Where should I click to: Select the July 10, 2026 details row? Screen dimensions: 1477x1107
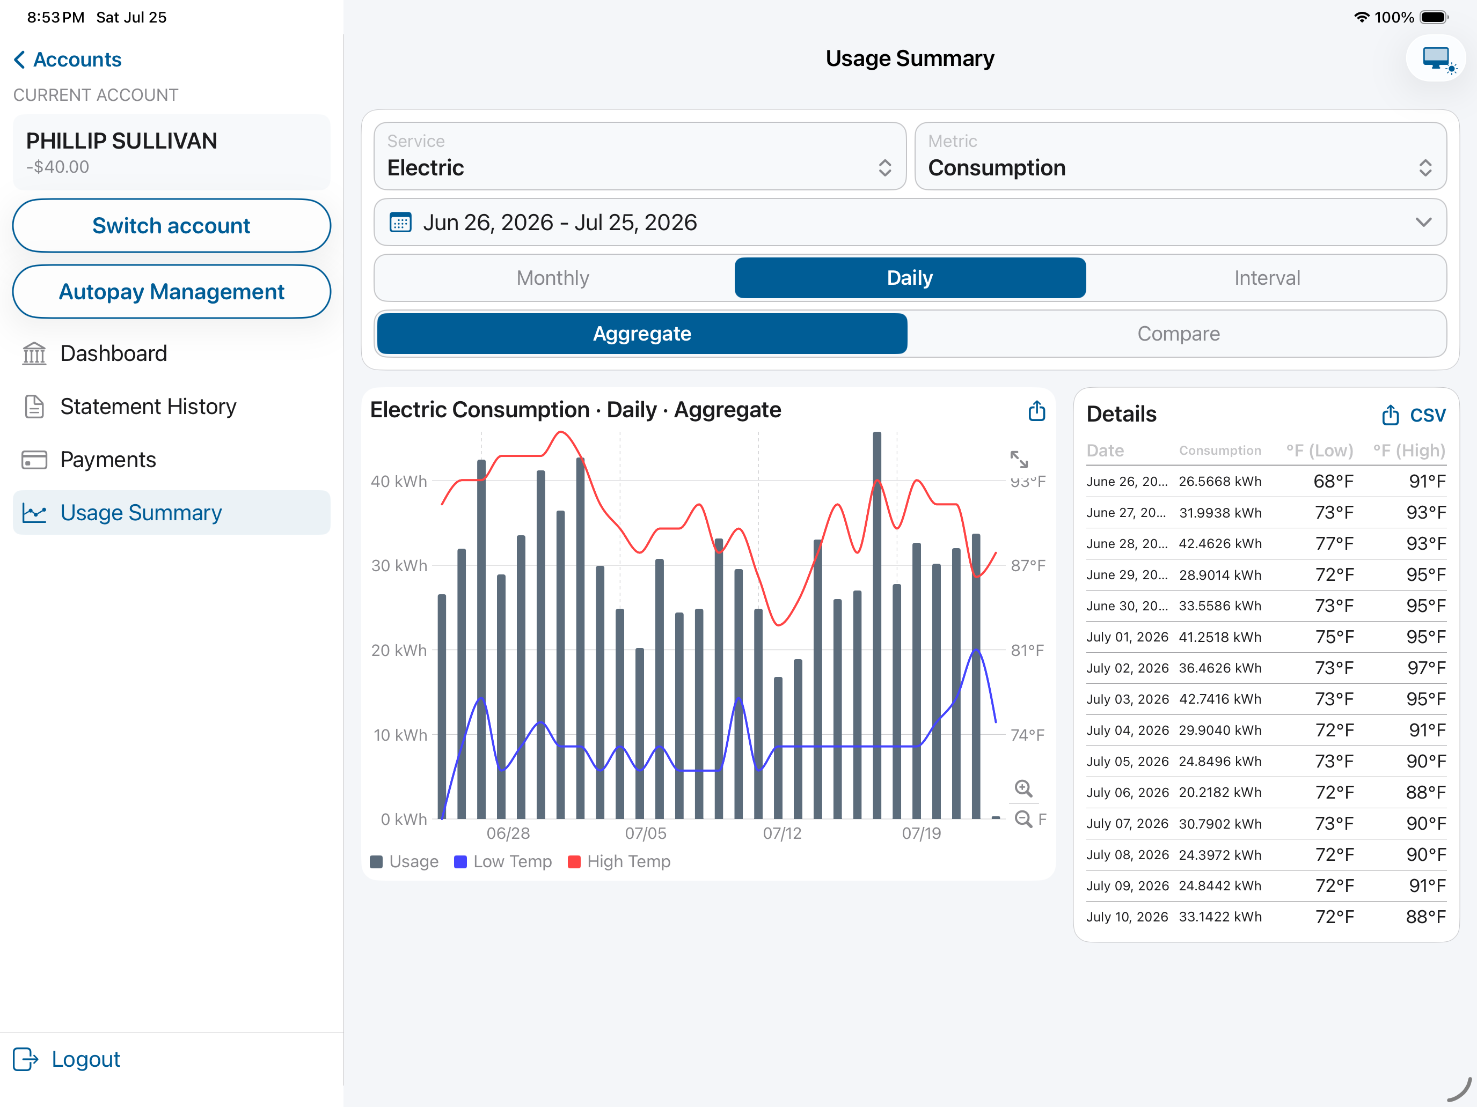pyautogui.click(x=1266, y=917)
